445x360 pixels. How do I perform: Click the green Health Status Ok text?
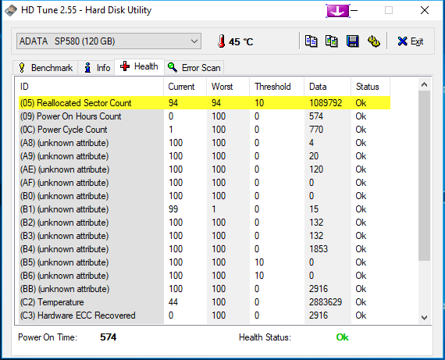pos(342,337)
